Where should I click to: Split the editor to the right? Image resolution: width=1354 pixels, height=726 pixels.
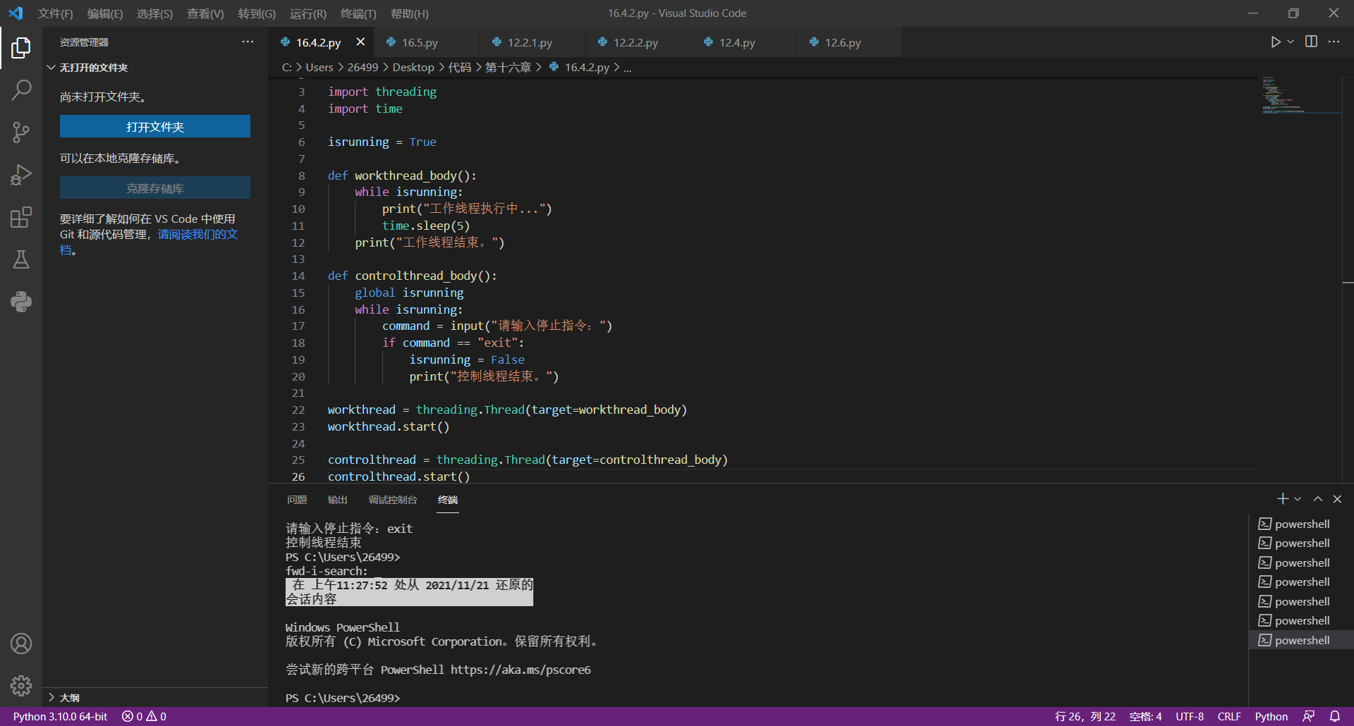(1311, 42)
